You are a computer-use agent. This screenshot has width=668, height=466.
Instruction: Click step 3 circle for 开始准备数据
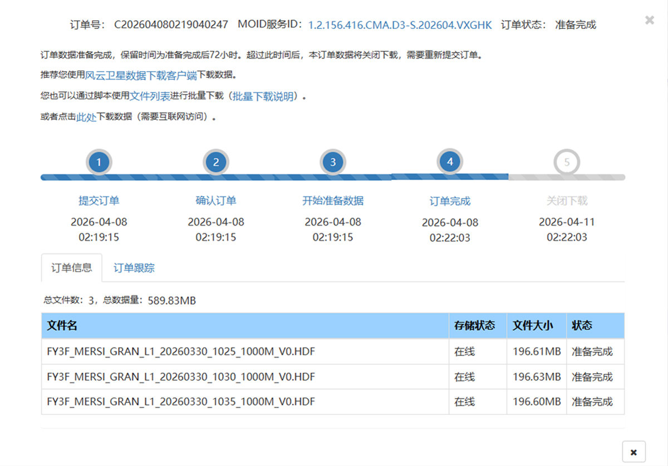coord(333,163)
